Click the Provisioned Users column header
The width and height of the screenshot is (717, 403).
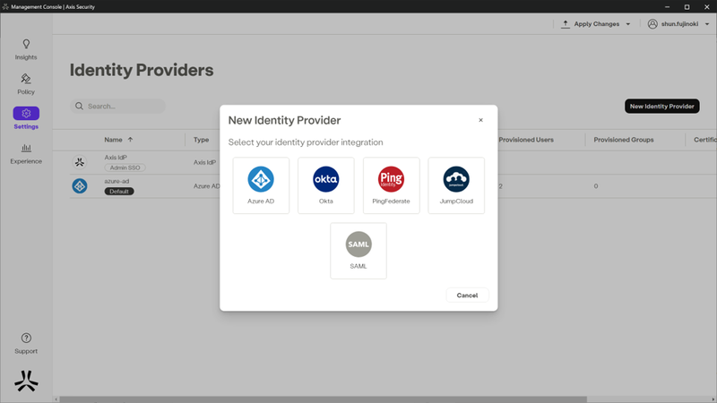click(526, 140)
